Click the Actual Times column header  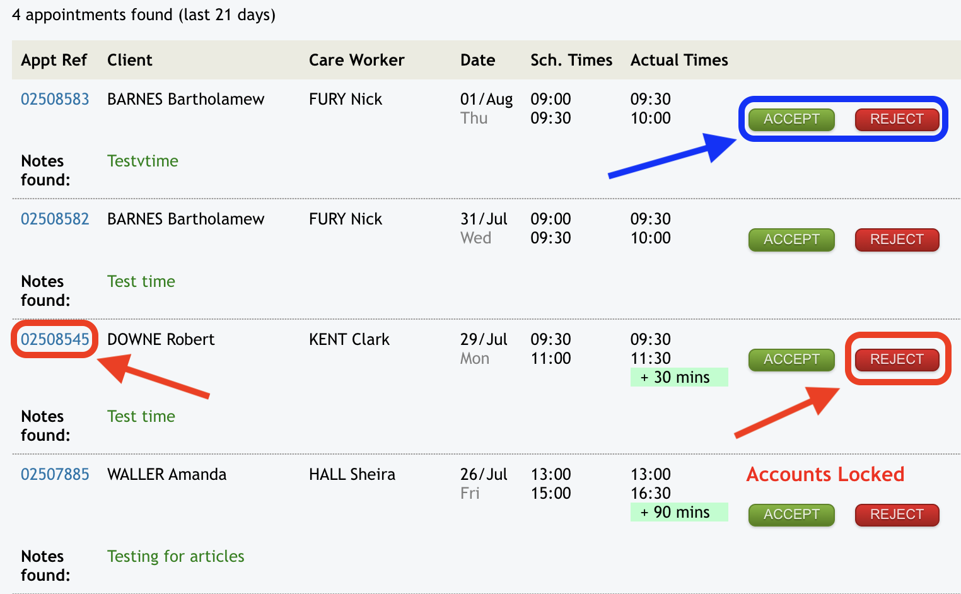pos(679,60)
